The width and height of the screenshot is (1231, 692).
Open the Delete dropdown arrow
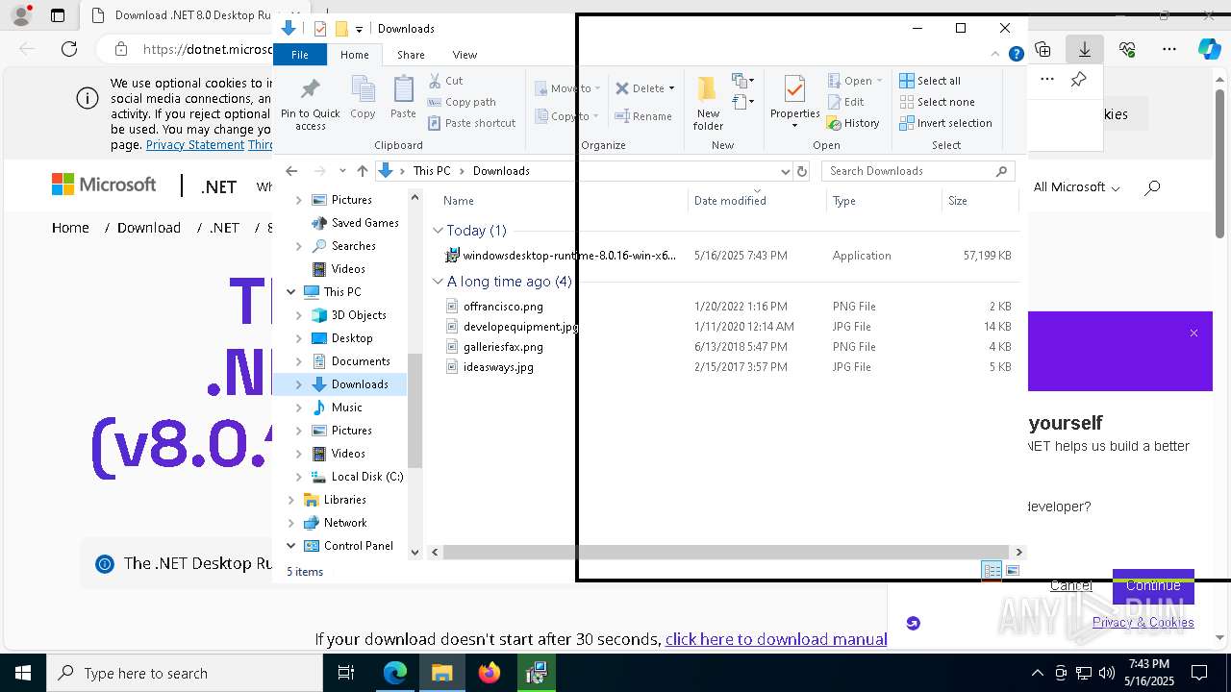[671, 88]
